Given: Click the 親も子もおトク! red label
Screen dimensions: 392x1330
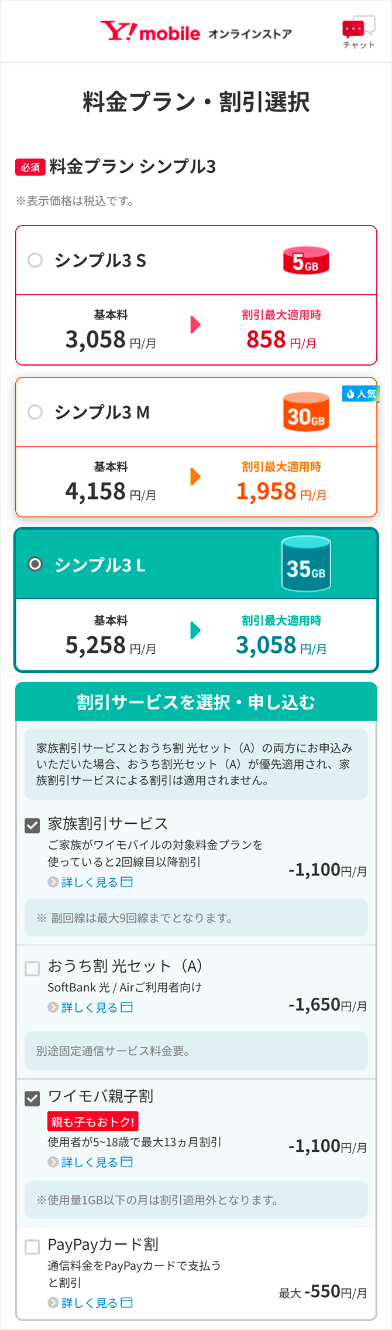Looking at the screenshot, I should coord(92,1122).
